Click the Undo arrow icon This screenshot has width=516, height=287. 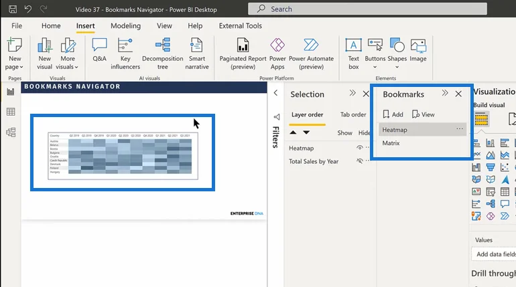28,9
